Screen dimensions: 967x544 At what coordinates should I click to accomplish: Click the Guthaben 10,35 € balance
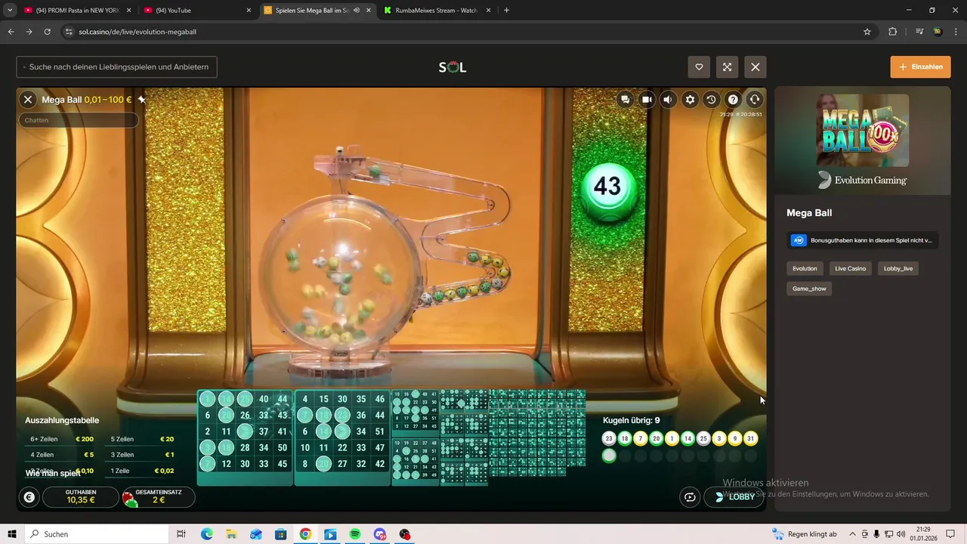click(x=81, y=496)
